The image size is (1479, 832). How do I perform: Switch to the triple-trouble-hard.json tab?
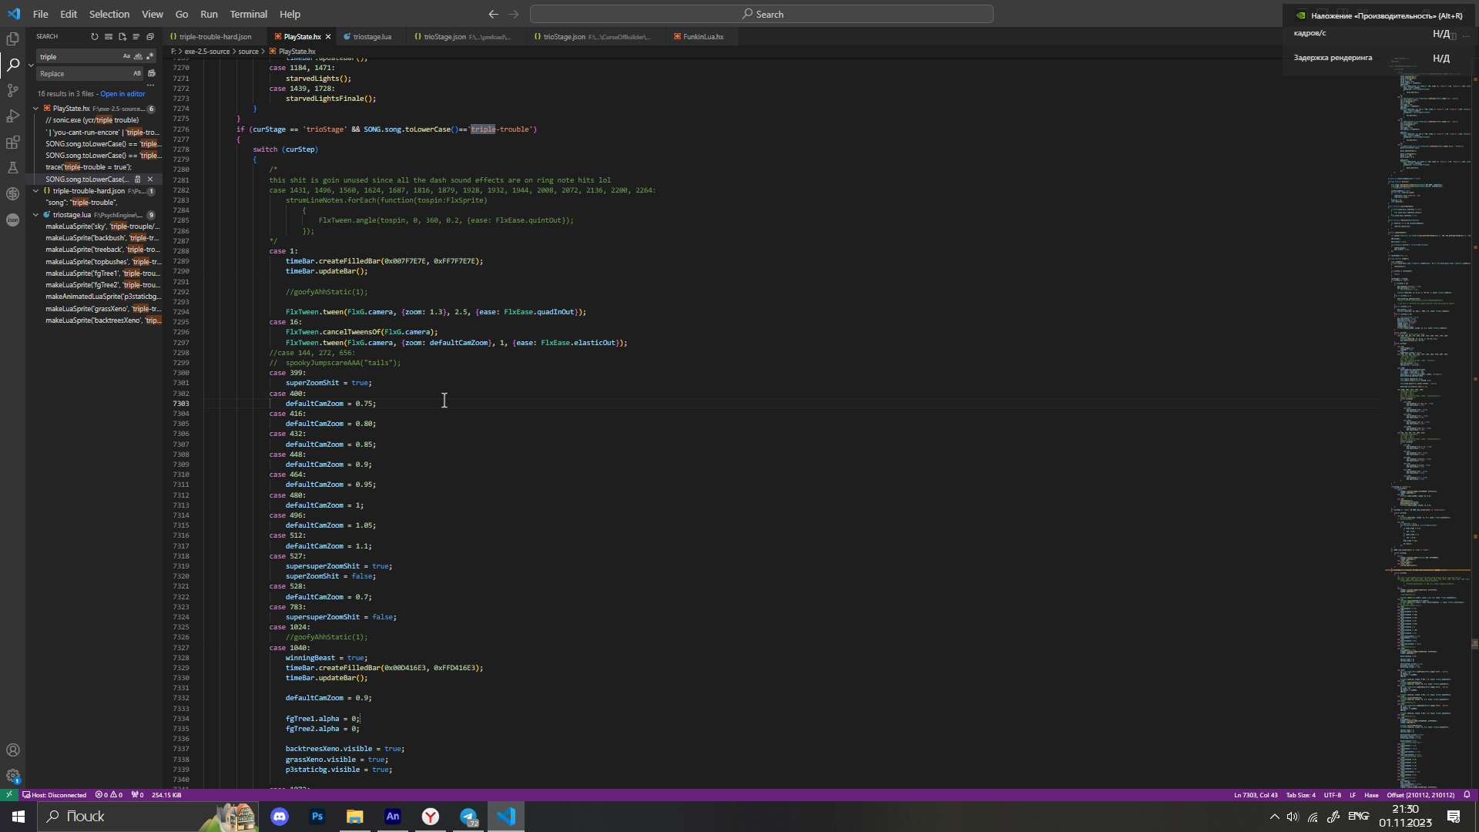214,36
